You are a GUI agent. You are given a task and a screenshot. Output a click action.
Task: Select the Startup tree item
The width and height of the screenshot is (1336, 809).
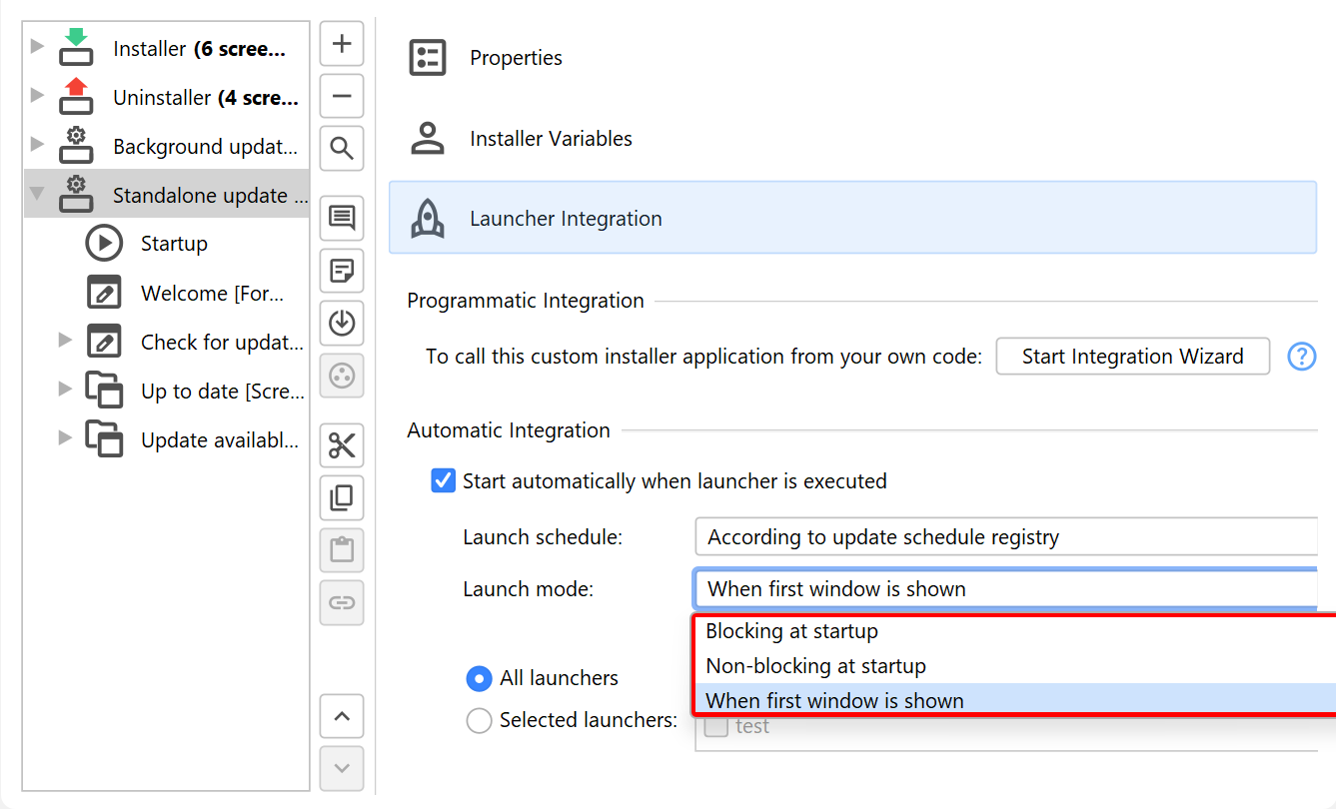tap(174, 244)
